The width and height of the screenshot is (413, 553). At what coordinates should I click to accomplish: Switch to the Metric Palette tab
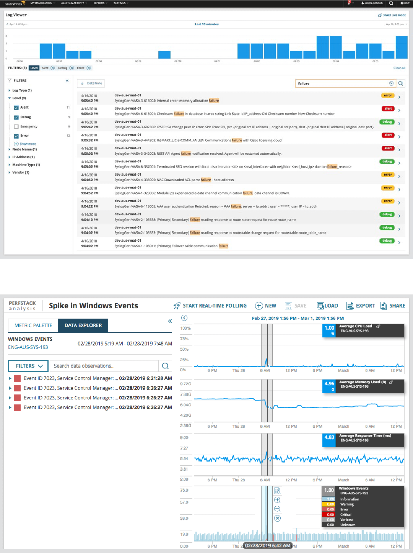point(33,325)
